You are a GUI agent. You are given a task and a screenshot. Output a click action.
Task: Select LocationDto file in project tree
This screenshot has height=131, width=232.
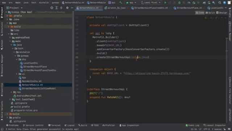point(30,63)
